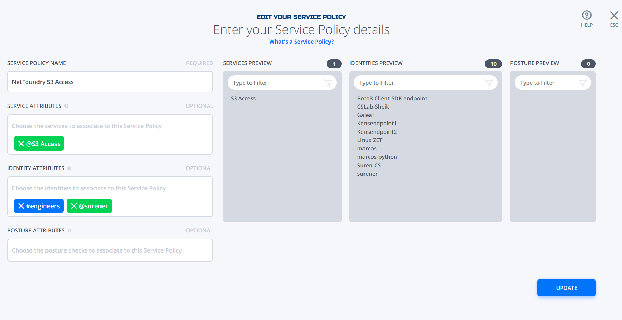Open the Help icon
Image resolution: width=622 pixels, height=320 pixels.
click(x=587, y=15)
